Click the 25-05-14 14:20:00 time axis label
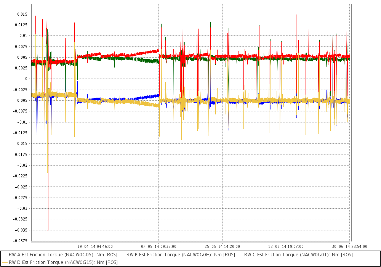This screenshot has height=267, width=381. click(222, 246)
